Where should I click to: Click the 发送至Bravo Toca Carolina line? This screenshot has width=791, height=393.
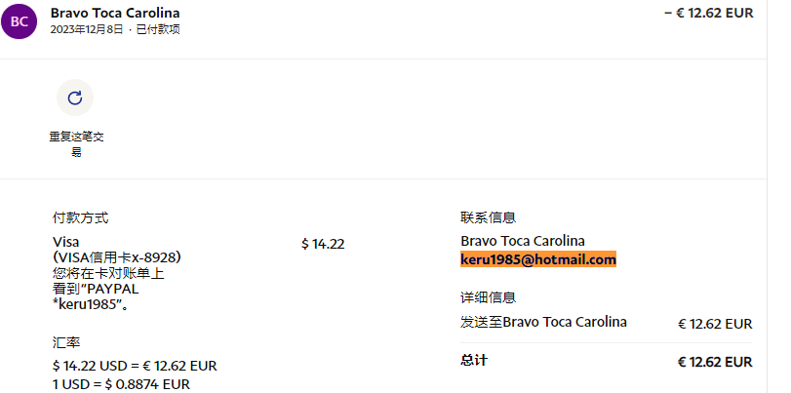(543, 322)
